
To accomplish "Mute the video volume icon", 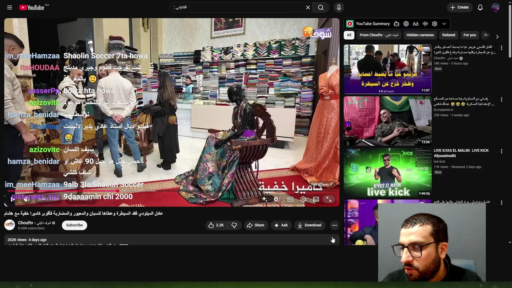I will (26, 199).
